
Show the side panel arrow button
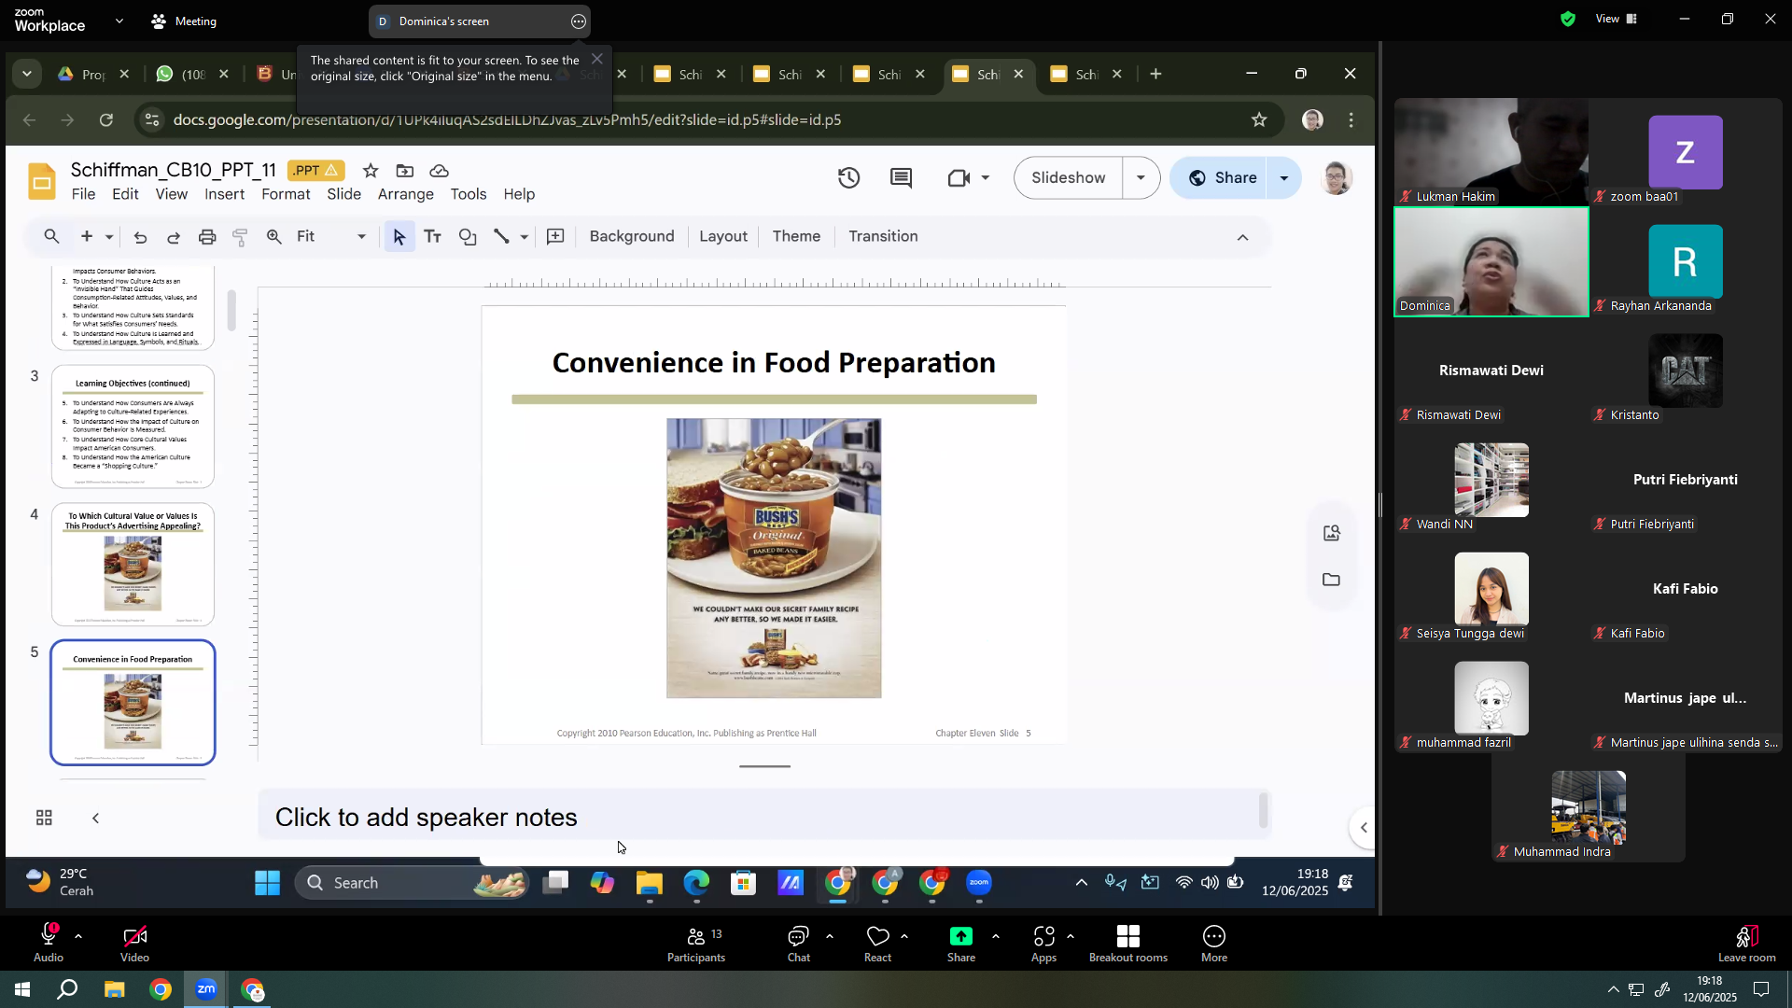pos(1364,828)
